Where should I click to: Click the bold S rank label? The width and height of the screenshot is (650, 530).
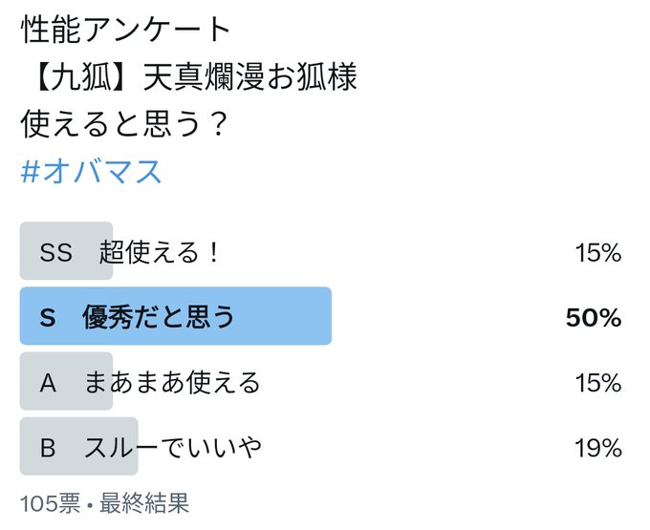[48, 318]
